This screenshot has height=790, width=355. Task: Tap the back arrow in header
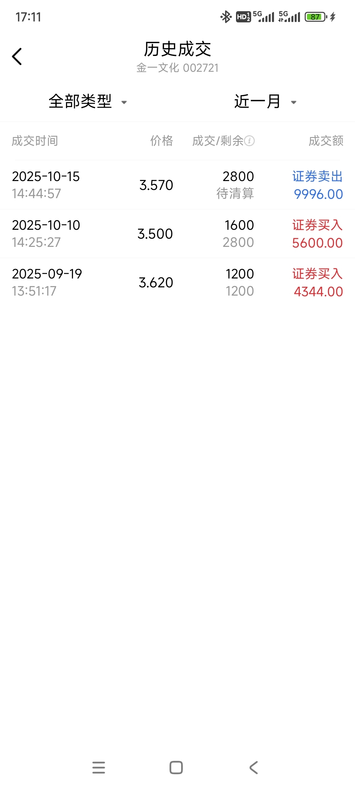(x=17, y=57)
